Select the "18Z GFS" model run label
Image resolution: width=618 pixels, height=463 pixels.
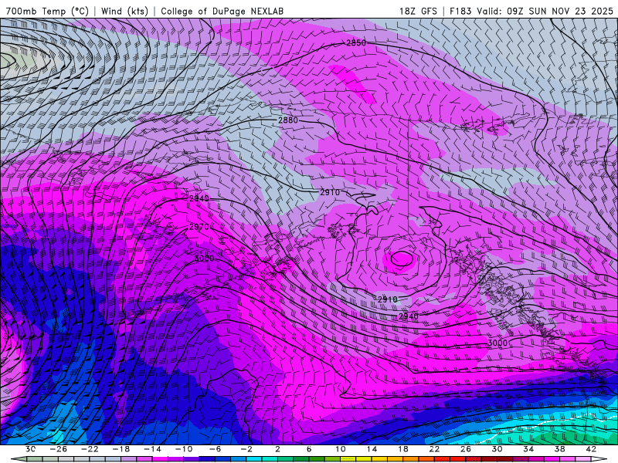[418, 11]
